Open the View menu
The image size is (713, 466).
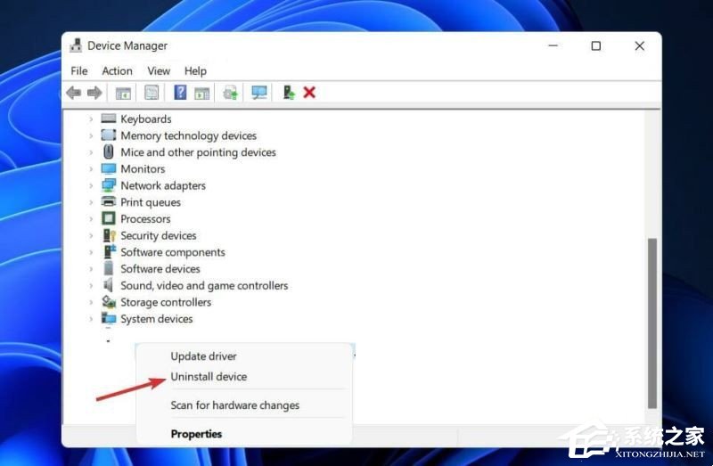point(159,71)
